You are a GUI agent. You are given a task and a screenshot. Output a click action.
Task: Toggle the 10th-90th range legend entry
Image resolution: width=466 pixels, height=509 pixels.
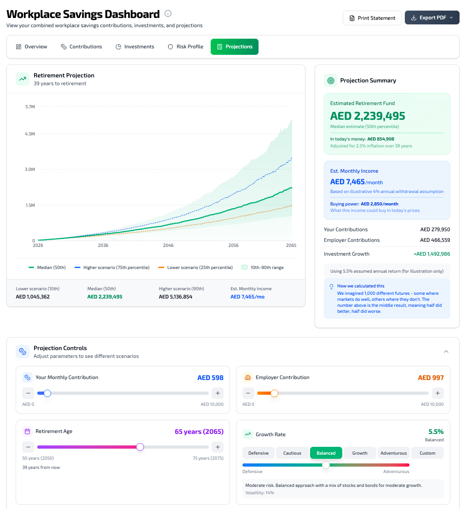(263, 268)
